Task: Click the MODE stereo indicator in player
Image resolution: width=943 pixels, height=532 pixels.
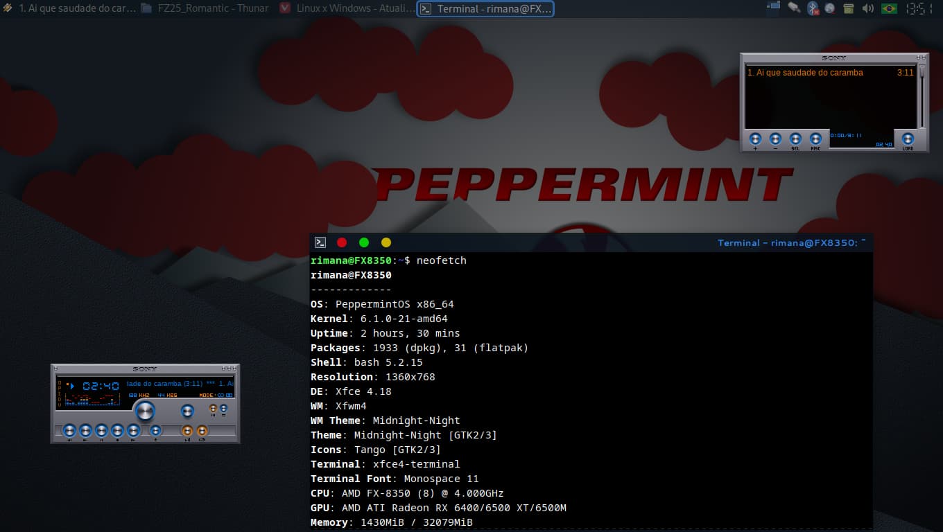Action: tap(216, 395)
